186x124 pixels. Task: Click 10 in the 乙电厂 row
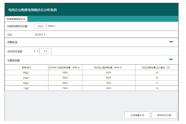click(x=157, y=78)
